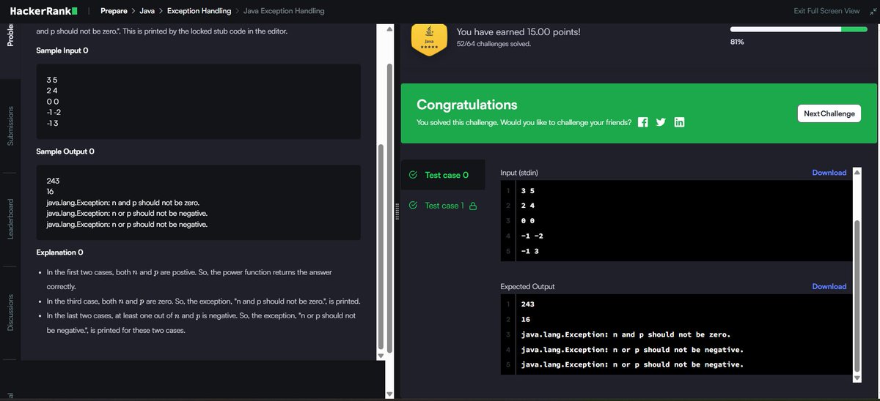Select the Test case 1 tab
This screenshot has height=401, width=880.
443,206
